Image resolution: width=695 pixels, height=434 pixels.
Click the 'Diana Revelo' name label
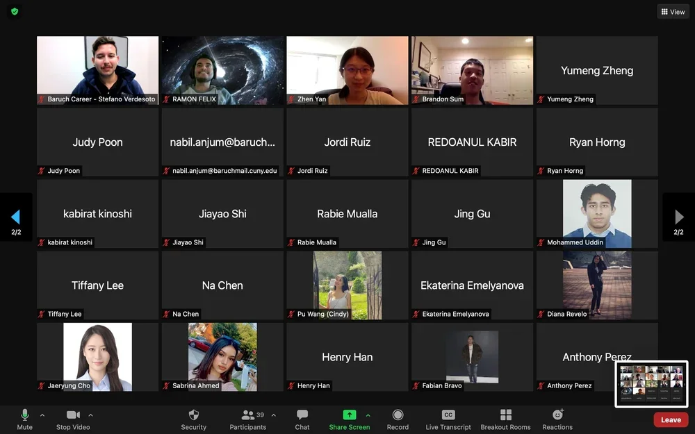(566, 314)
